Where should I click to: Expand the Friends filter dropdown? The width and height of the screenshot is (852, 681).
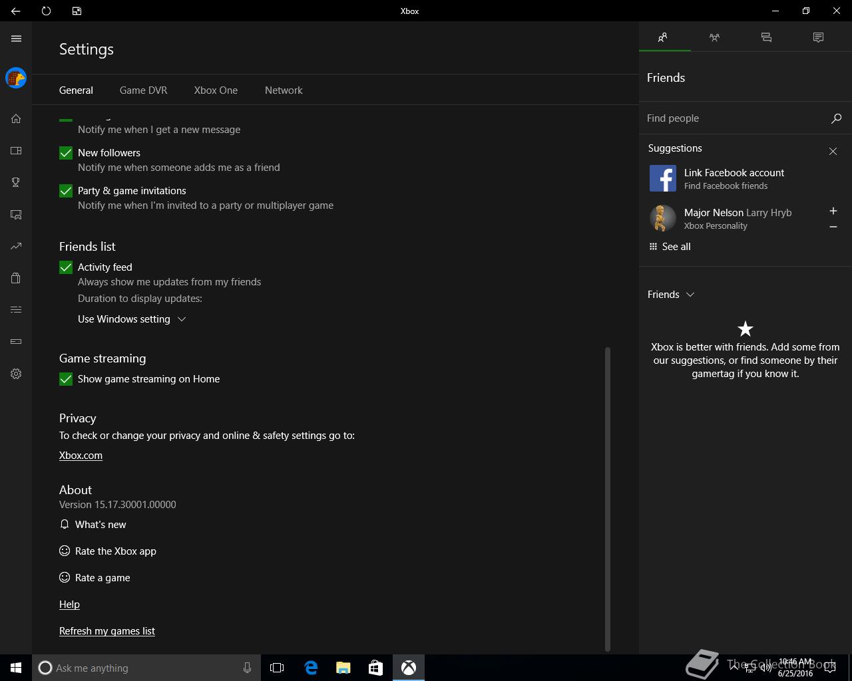tap(671, 295)
